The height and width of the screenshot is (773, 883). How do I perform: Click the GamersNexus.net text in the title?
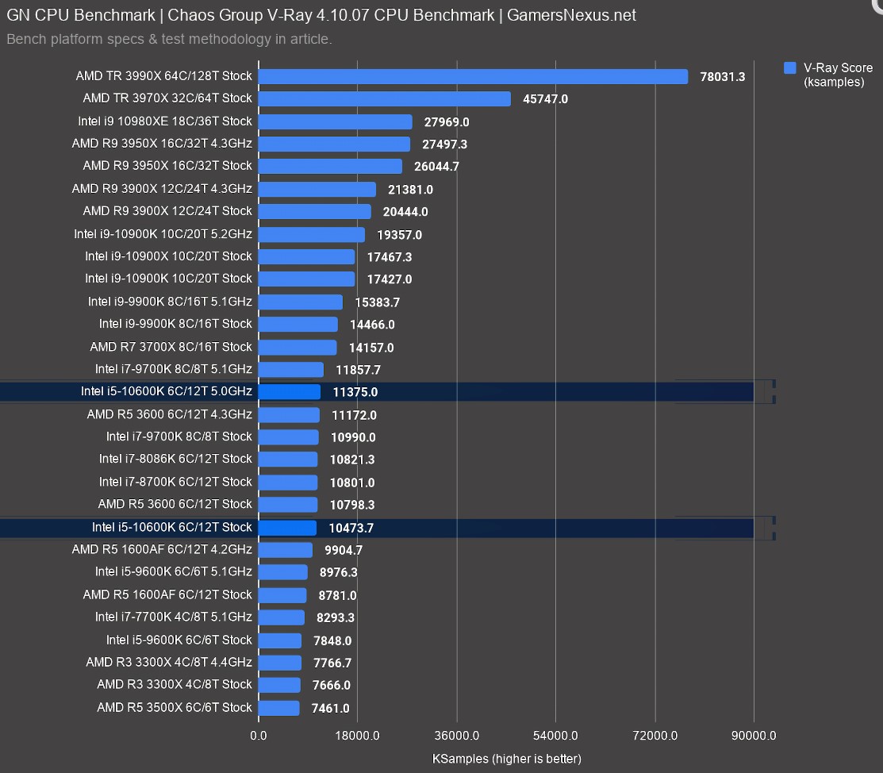coord(571,15)
